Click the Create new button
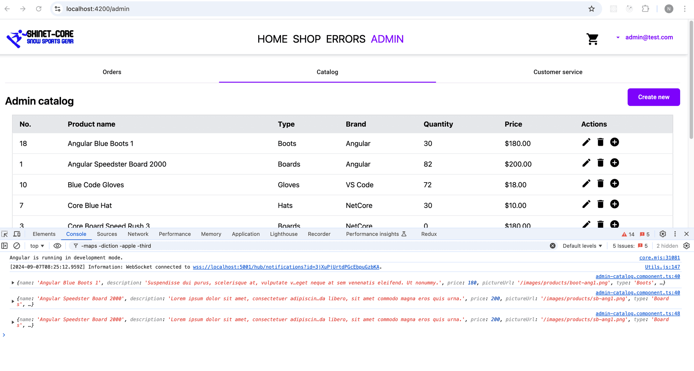Image resolution: width=694 pixels, height=371 pixels. [653, 97]
